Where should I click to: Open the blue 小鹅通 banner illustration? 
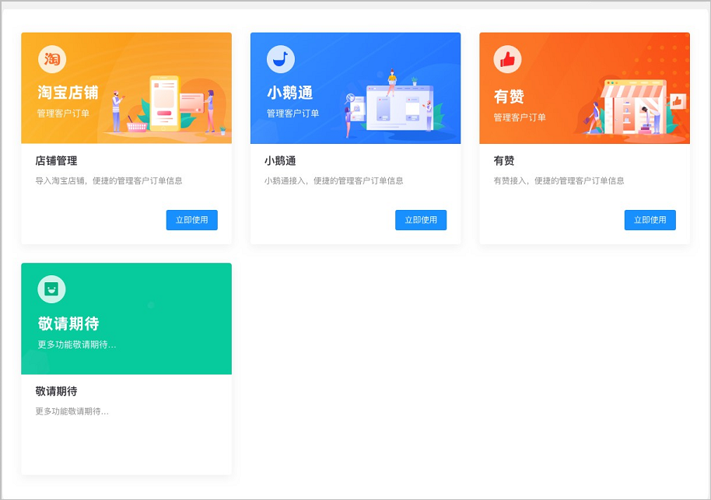pyautogui.click(x=355, y=88)
